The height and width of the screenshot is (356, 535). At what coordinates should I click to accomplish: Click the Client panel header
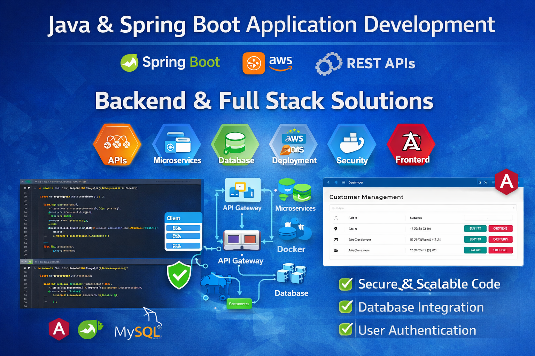pyautogui.click(x=183, y=218)
